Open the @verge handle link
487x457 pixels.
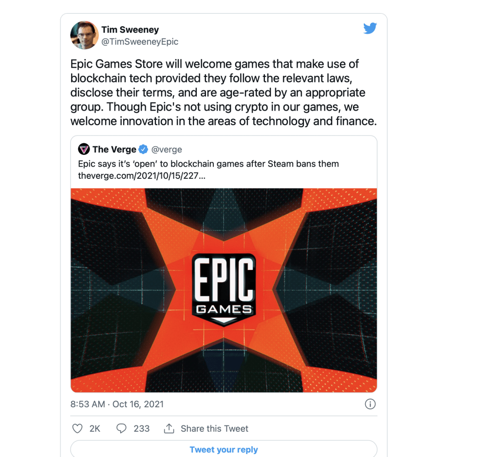click(x=167, y=150)
